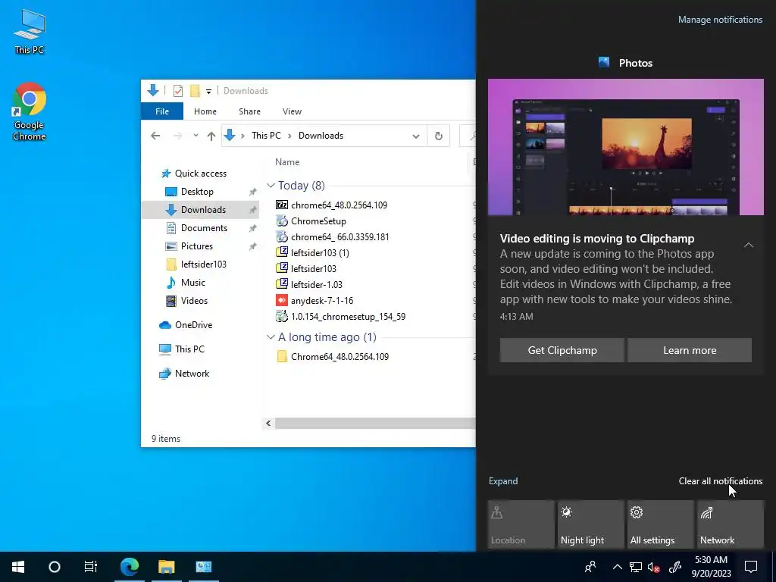The height and width of the screenshot is (582, 776).
Task: Open the Home ribbon tab
Action: click(x=205, y=111)
